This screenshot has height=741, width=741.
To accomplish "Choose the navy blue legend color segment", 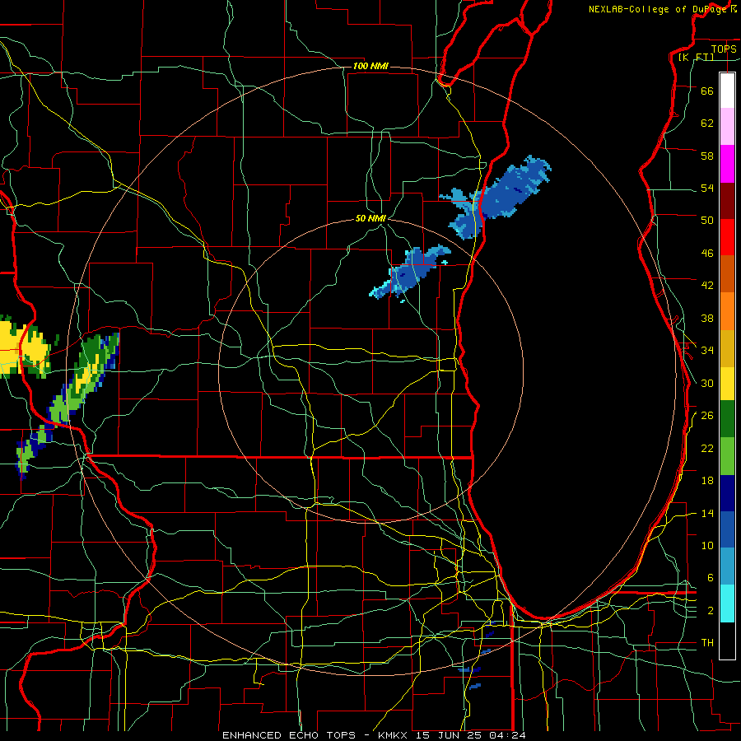I will [727, 493].
